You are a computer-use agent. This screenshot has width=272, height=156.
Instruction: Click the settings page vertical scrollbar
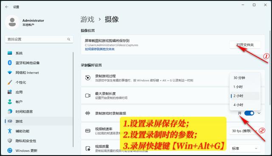click(x=270, y=67)
